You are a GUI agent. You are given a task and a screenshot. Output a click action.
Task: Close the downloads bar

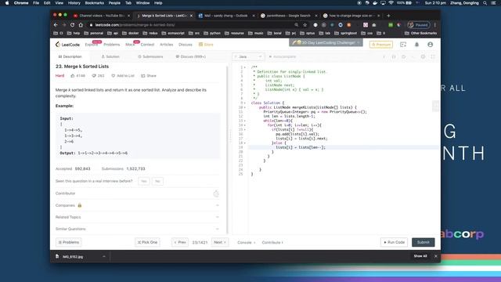435,256
